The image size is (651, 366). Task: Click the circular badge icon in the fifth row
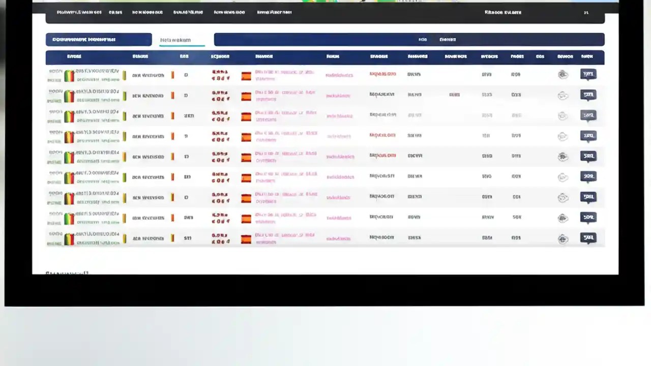pos(563,156)
